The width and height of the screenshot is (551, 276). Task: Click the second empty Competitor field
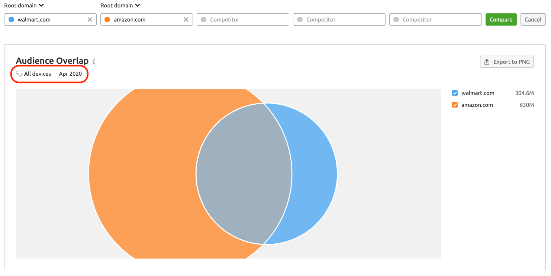tap(339, 20)
